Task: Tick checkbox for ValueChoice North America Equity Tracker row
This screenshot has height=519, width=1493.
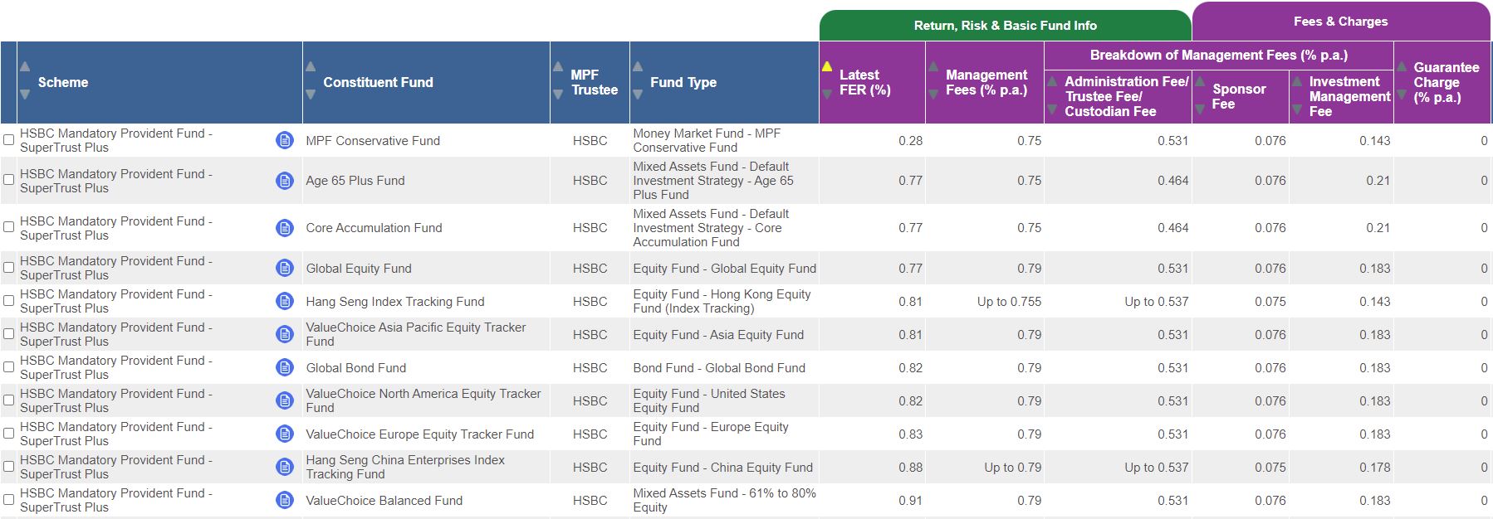Action: (x=8, y=400)
